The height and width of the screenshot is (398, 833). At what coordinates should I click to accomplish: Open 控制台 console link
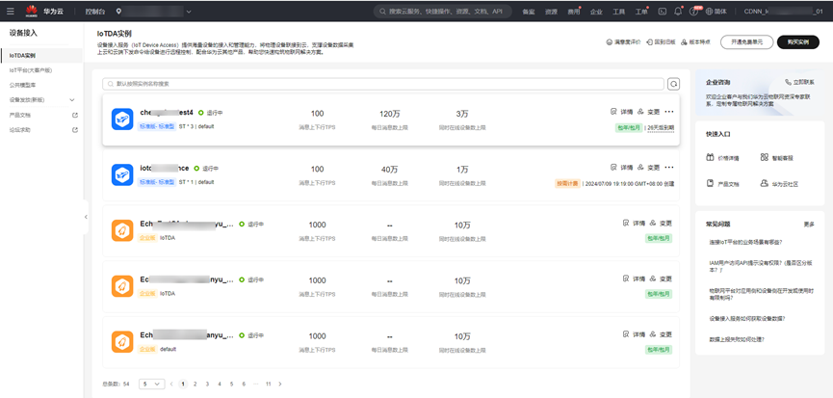(94, 12)
